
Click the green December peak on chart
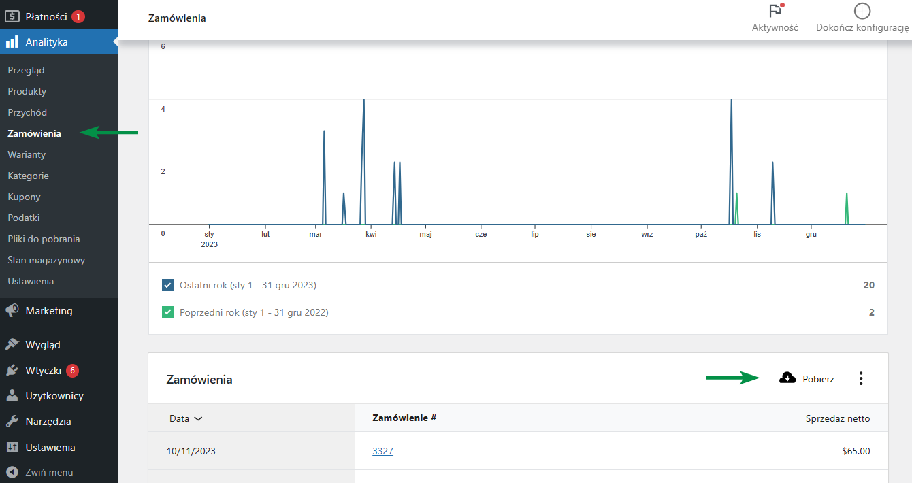[847, 208]
